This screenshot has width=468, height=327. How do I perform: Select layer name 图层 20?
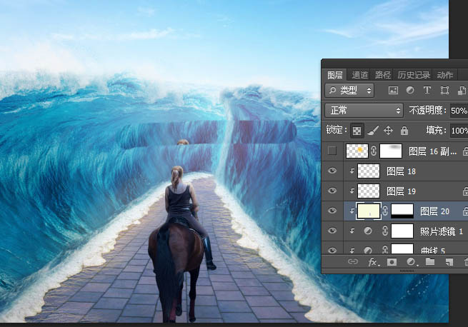point(434,211)
